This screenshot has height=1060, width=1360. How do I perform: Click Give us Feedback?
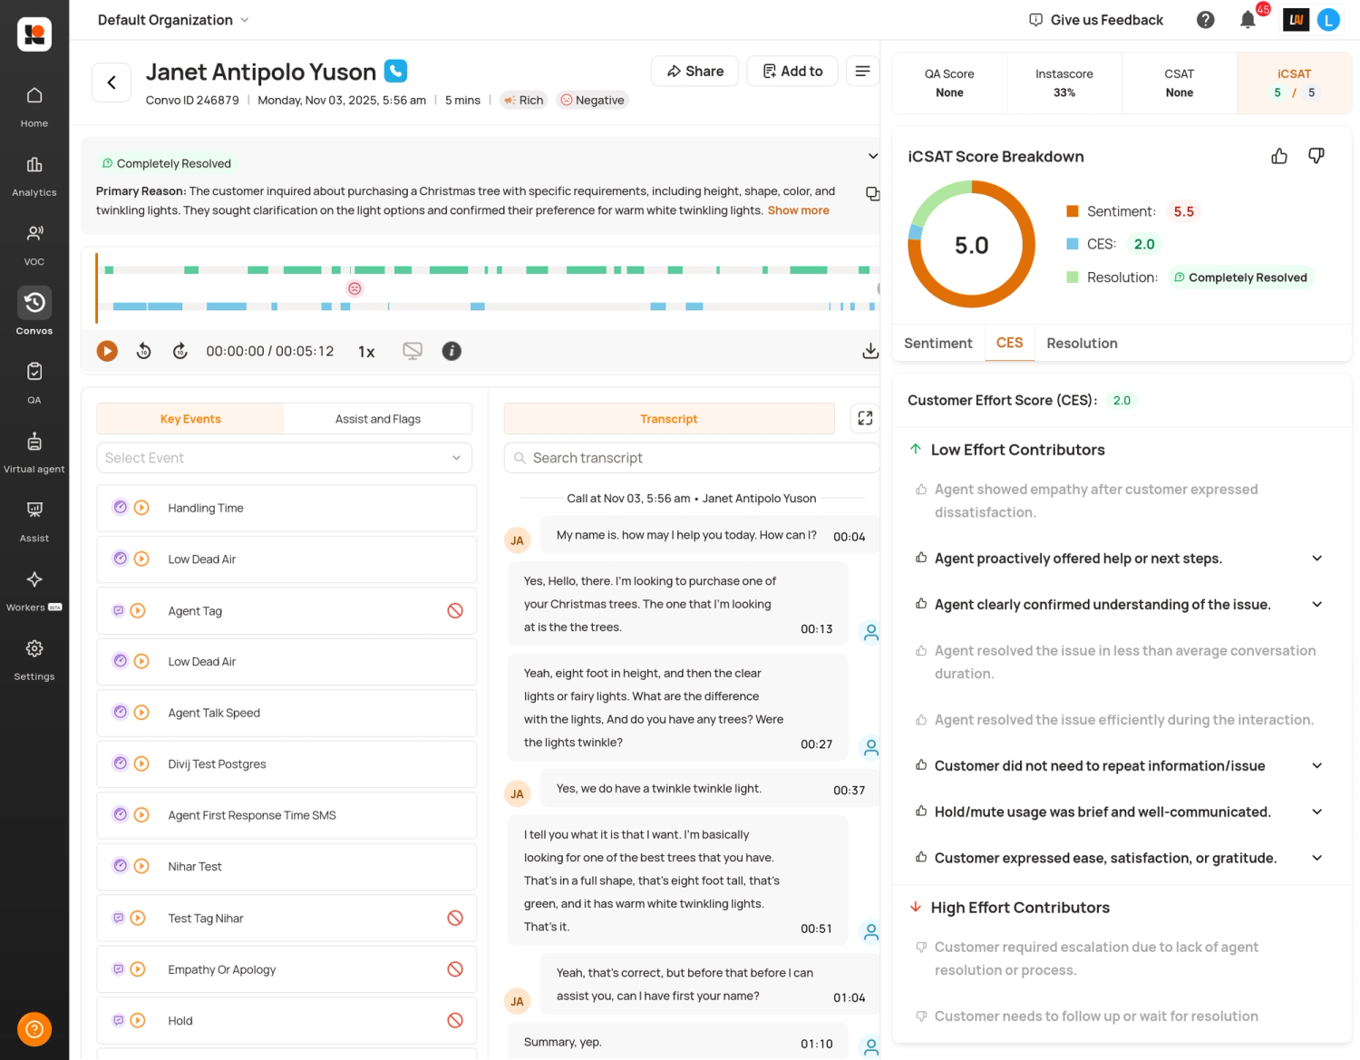[x=1096, y=20]
